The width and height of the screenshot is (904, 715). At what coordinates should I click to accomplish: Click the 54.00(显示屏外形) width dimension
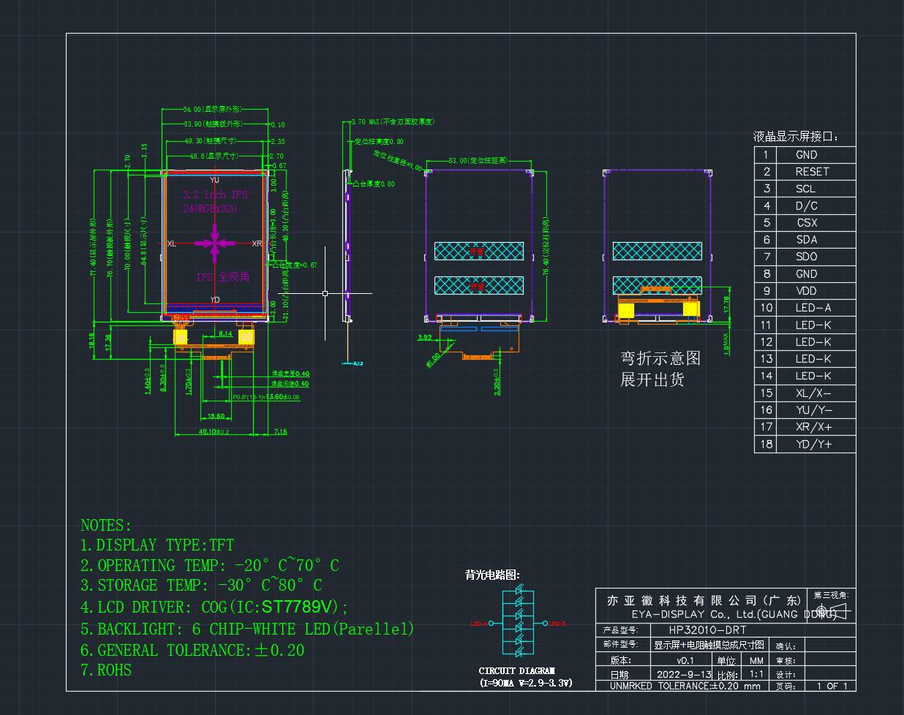point(212,110)
